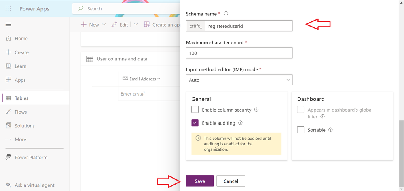Open Solutions in the sidebar

25,126
